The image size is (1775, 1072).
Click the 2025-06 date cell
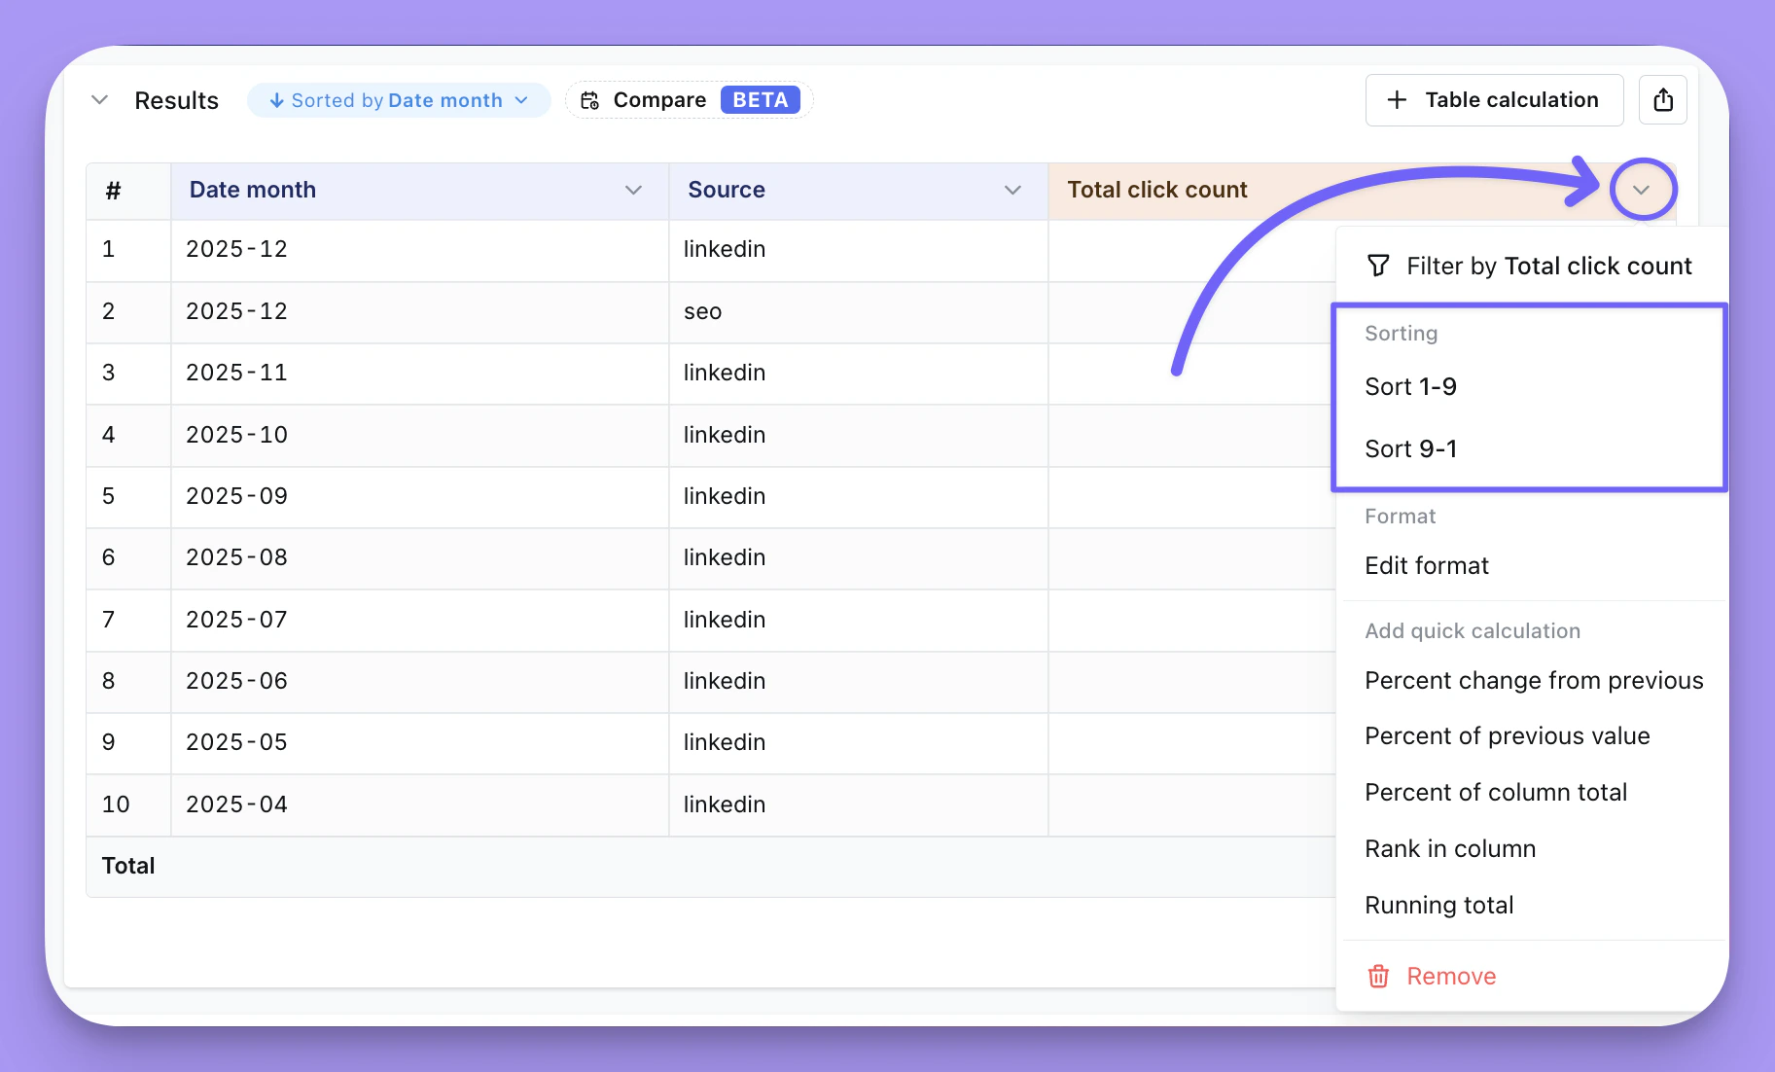pos(420,682)
